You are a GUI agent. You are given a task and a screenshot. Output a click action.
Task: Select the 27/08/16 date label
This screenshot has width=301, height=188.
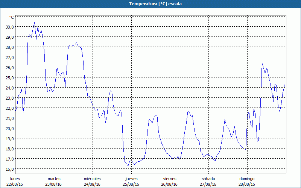(208, 184)
